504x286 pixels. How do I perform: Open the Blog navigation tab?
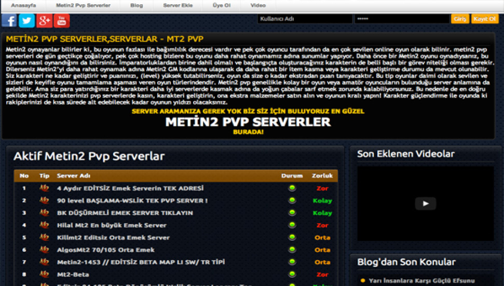pos(137,5)
